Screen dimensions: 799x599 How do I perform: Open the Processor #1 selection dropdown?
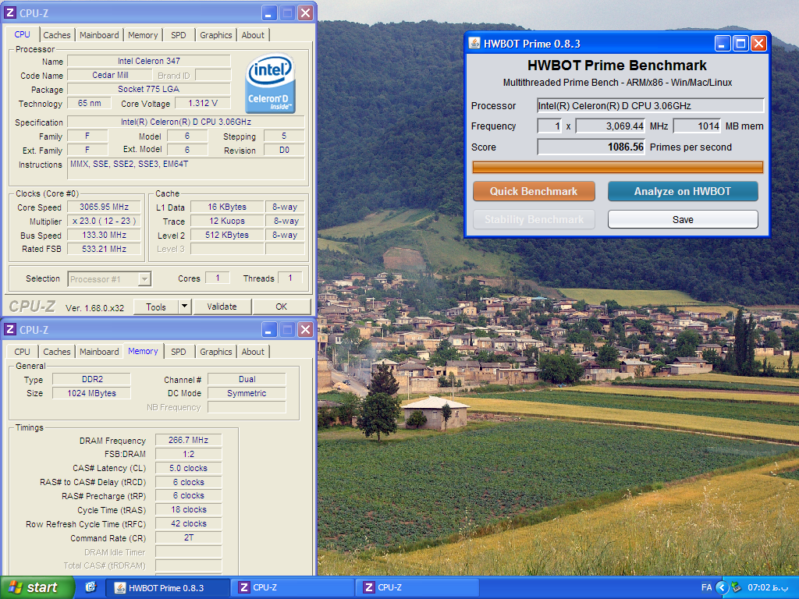(144, 279)
